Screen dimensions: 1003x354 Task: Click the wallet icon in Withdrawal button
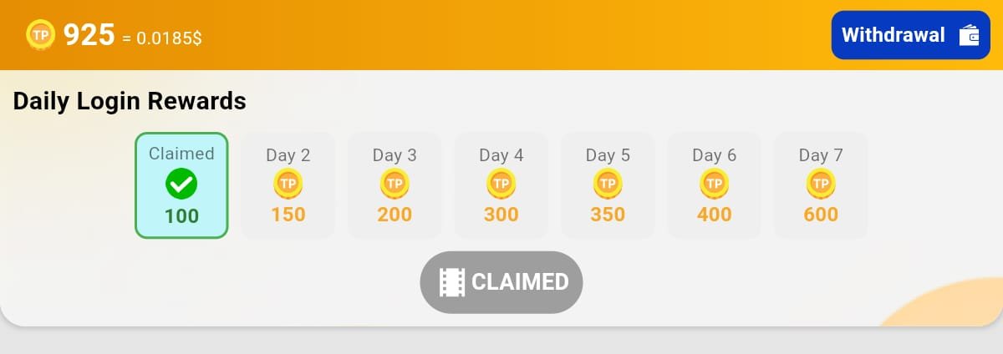(x=969, y=35)
